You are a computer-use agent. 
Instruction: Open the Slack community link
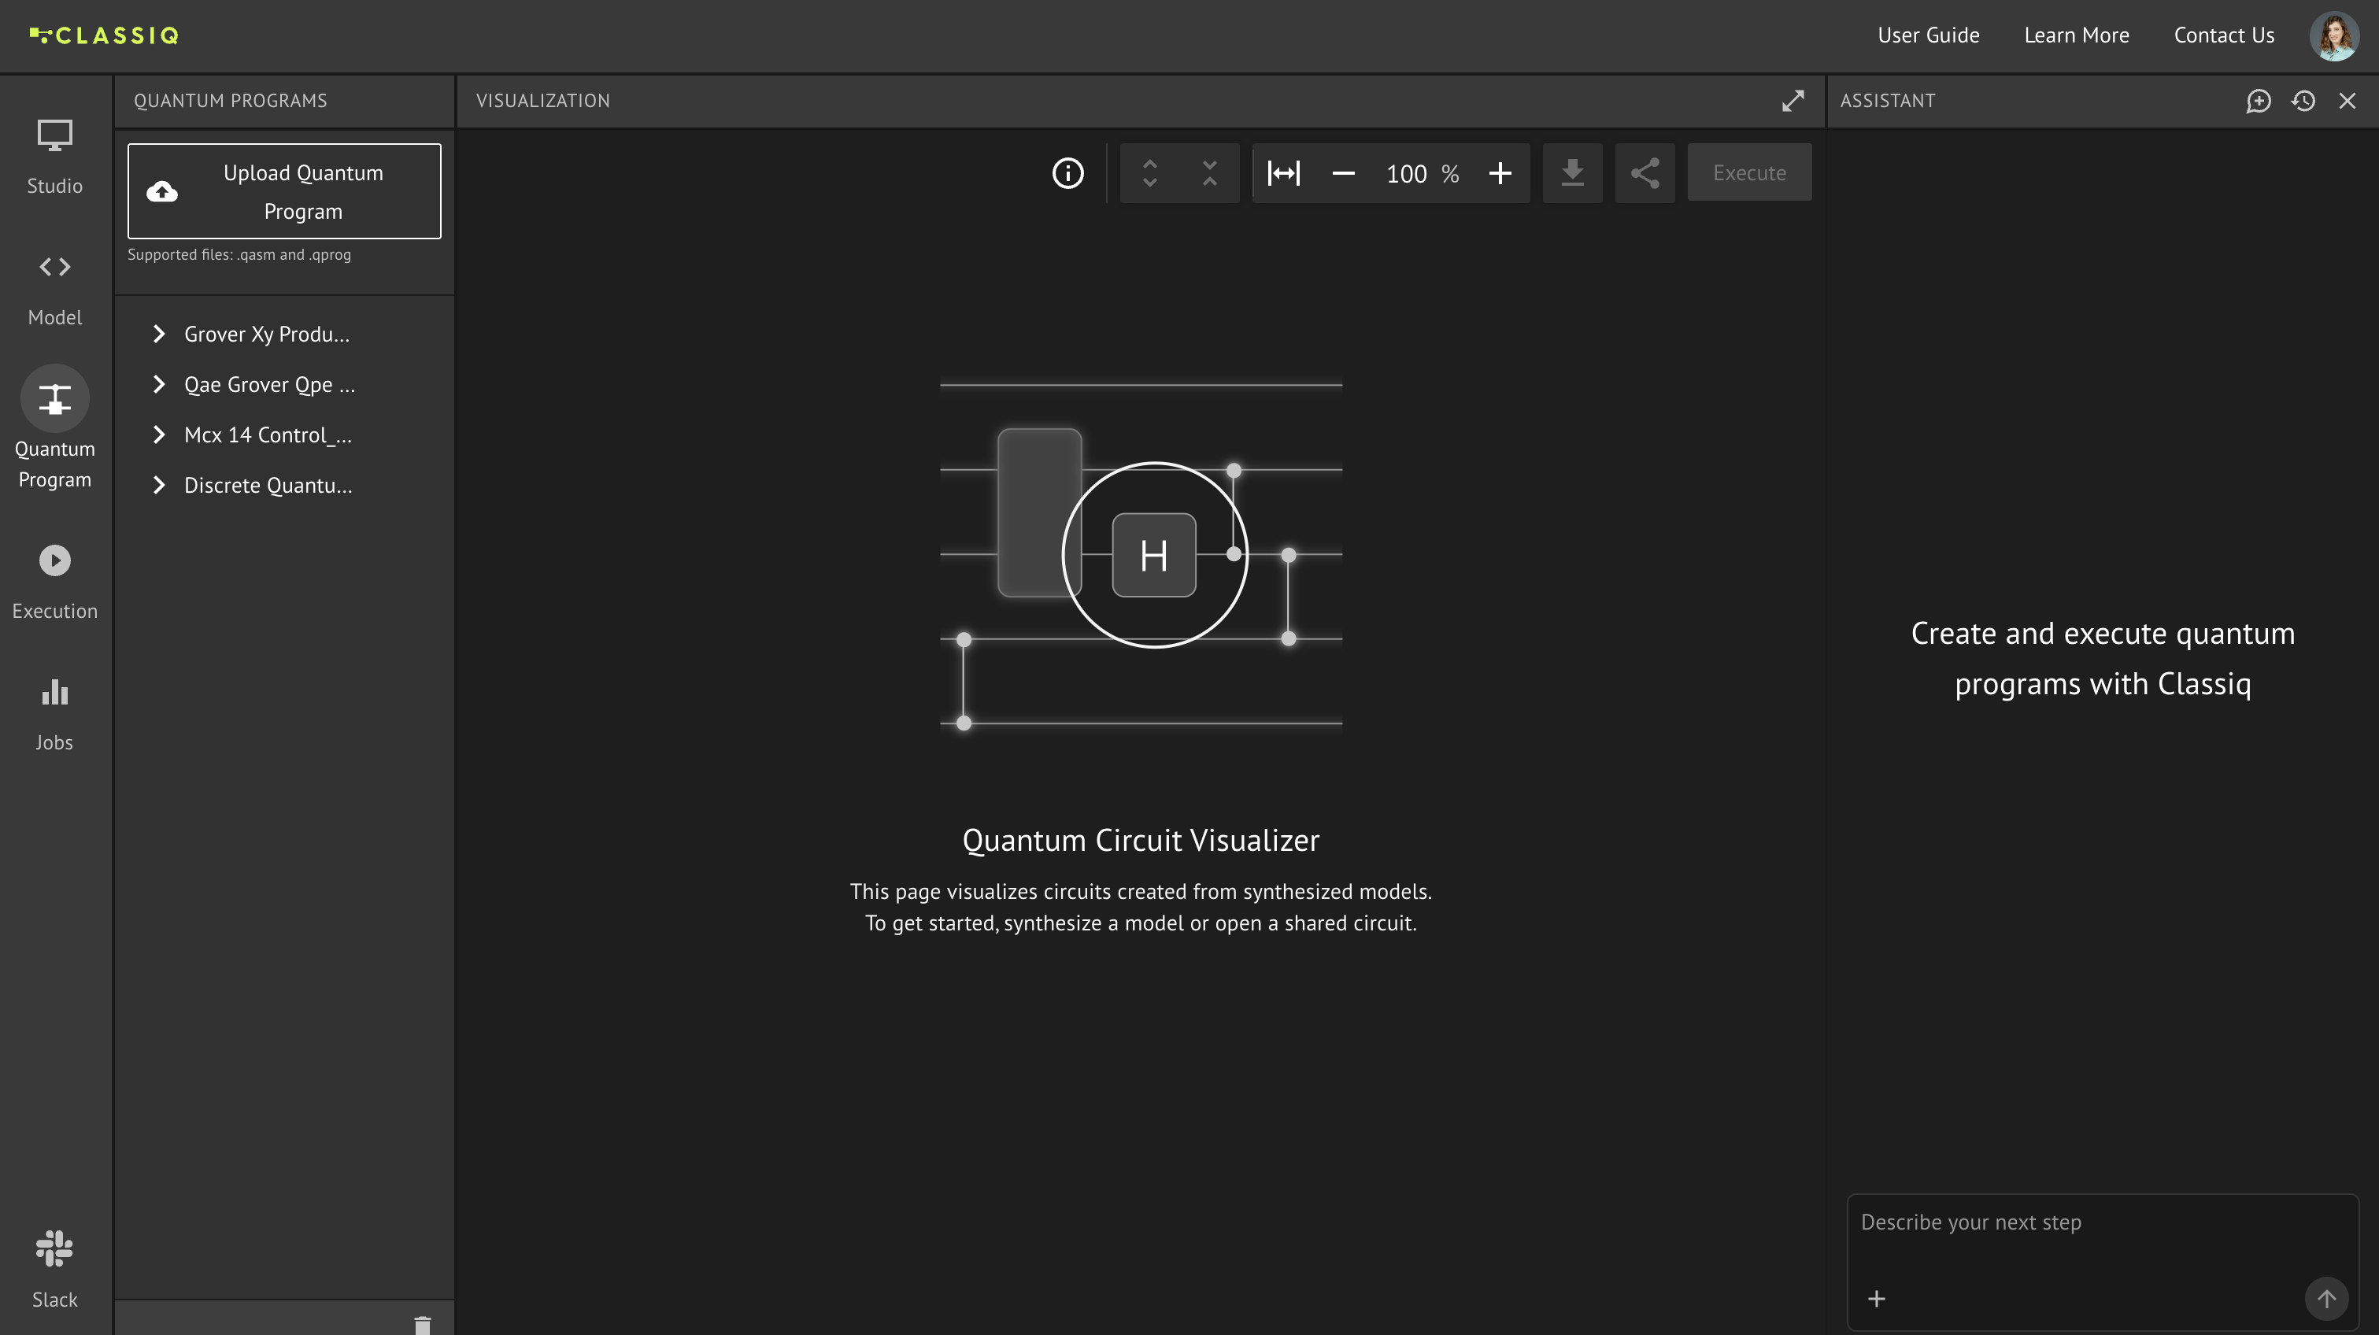pos(54,1269)
